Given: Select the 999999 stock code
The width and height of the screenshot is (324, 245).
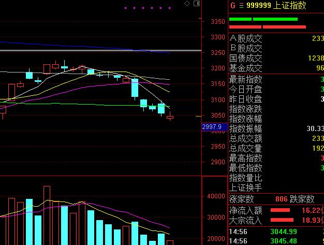Looking at the screenshot, I should pyautogui.click(x=258, y=5).
